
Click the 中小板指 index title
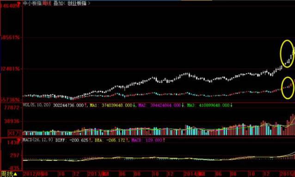pos(32,3)
